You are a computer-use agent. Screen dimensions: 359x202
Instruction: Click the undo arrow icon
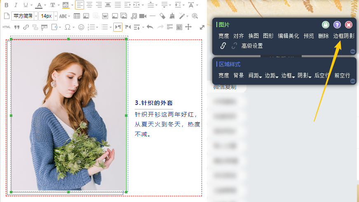[150, 27]
